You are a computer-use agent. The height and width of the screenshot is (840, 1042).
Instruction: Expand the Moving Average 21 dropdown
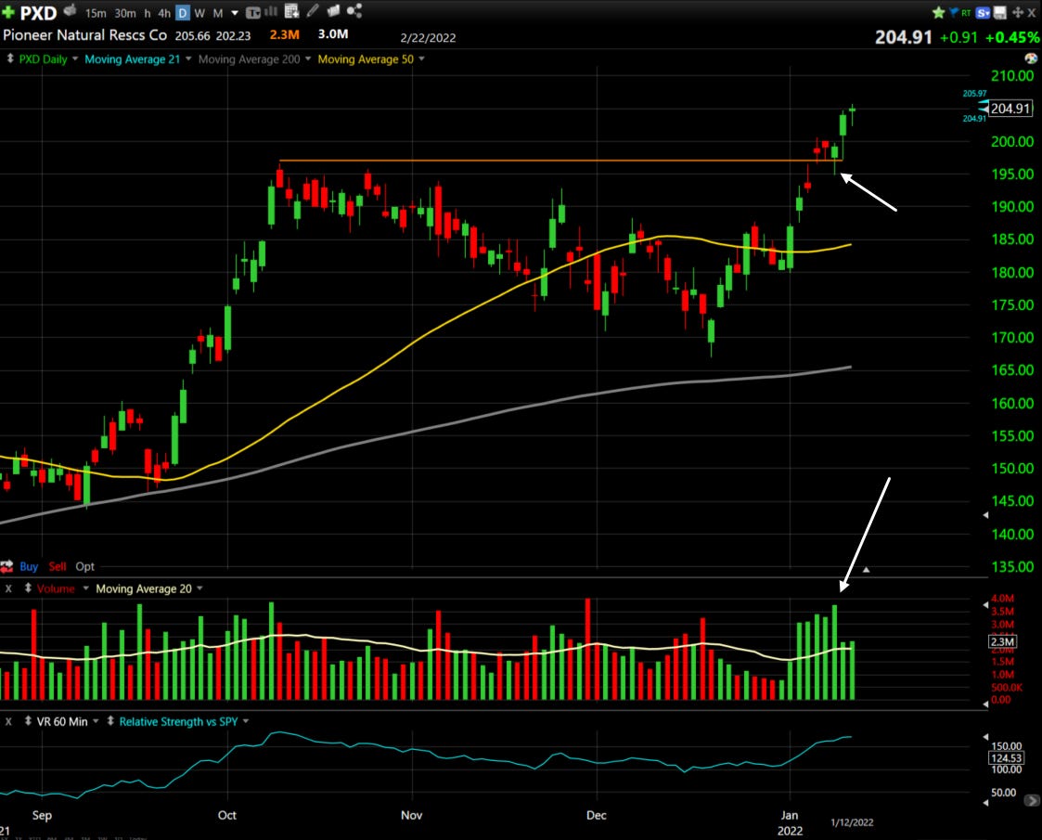(188, 59)
